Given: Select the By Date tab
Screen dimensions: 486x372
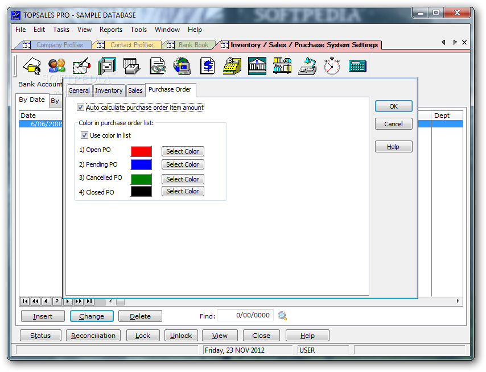Looking at the screenshot, I should [32, 100].
